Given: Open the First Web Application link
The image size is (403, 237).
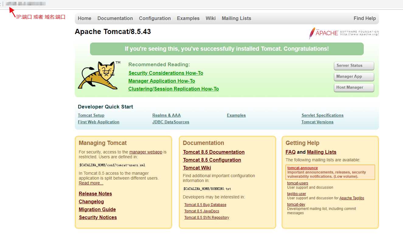Looking at the screenshot, I should tap(99, 122).
